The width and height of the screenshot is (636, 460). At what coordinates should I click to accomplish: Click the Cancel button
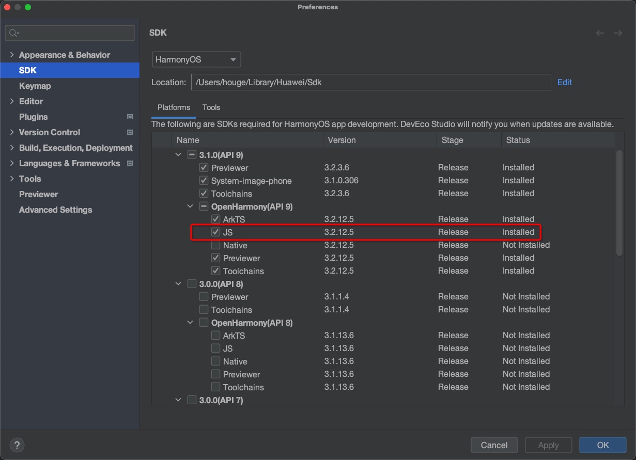[x=494, y=445]
